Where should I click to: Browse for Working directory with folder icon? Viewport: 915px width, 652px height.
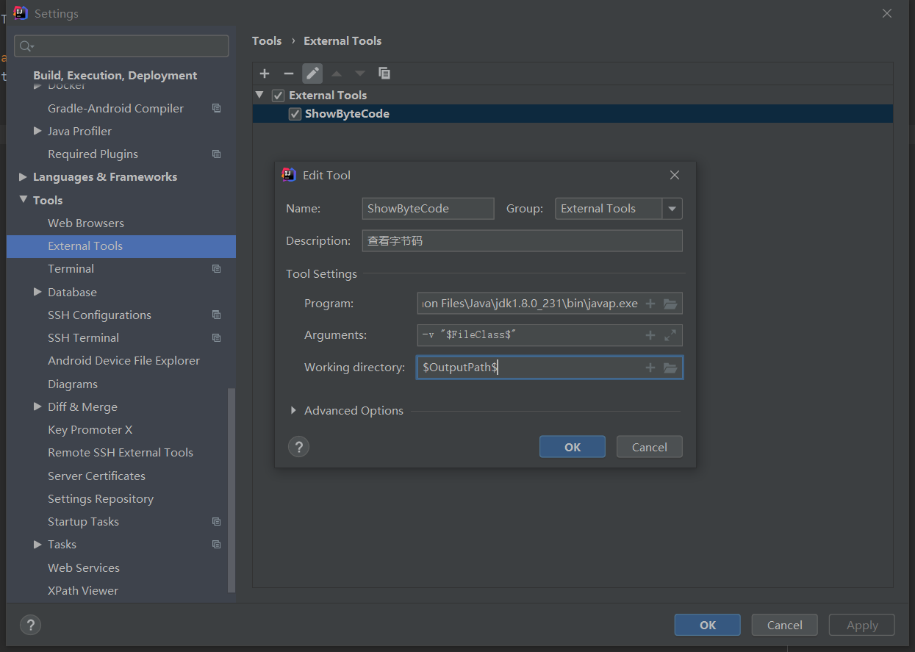pos(670,368)
